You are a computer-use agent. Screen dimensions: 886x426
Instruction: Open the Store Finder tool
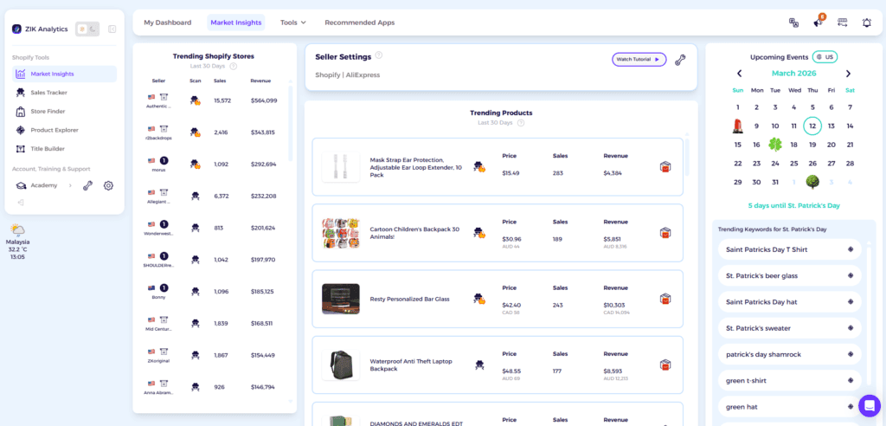[47, 111]
